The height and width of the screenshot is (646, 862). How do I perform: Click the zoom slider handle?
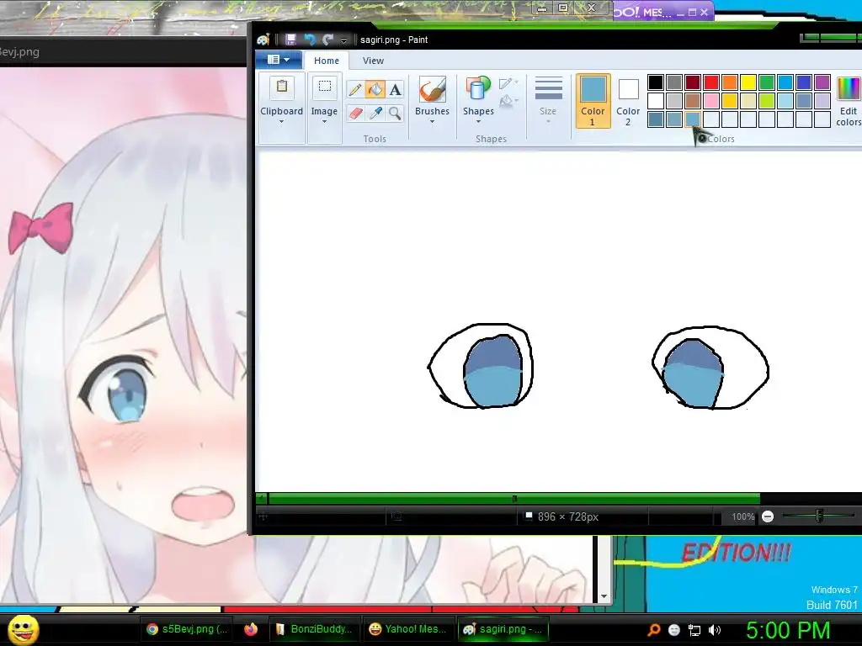[x=819, y=516]
